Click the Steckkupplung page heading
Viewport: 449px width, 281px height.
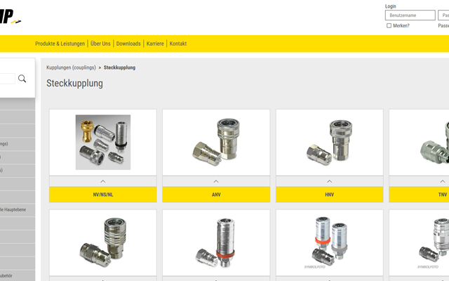(74, 83)
